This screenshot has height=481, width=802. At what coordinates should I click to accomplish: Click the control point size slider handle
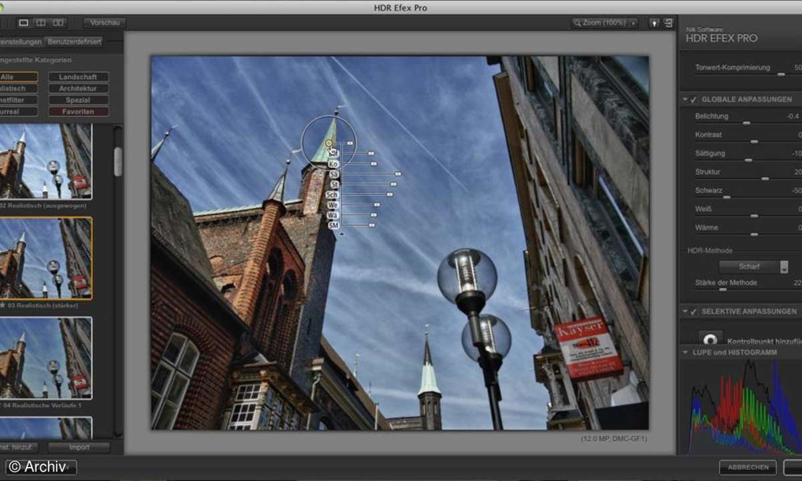point(350,143)
